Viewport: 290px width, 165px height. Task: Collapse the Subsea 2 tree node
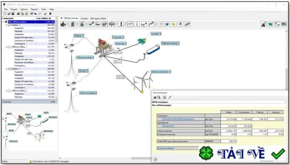(x=7, y=69)
